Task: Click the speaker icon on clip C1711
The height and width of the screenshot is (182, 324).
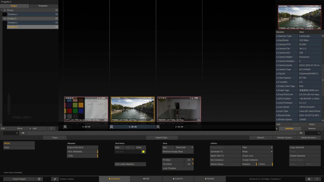Action: [x=100, y=98]
